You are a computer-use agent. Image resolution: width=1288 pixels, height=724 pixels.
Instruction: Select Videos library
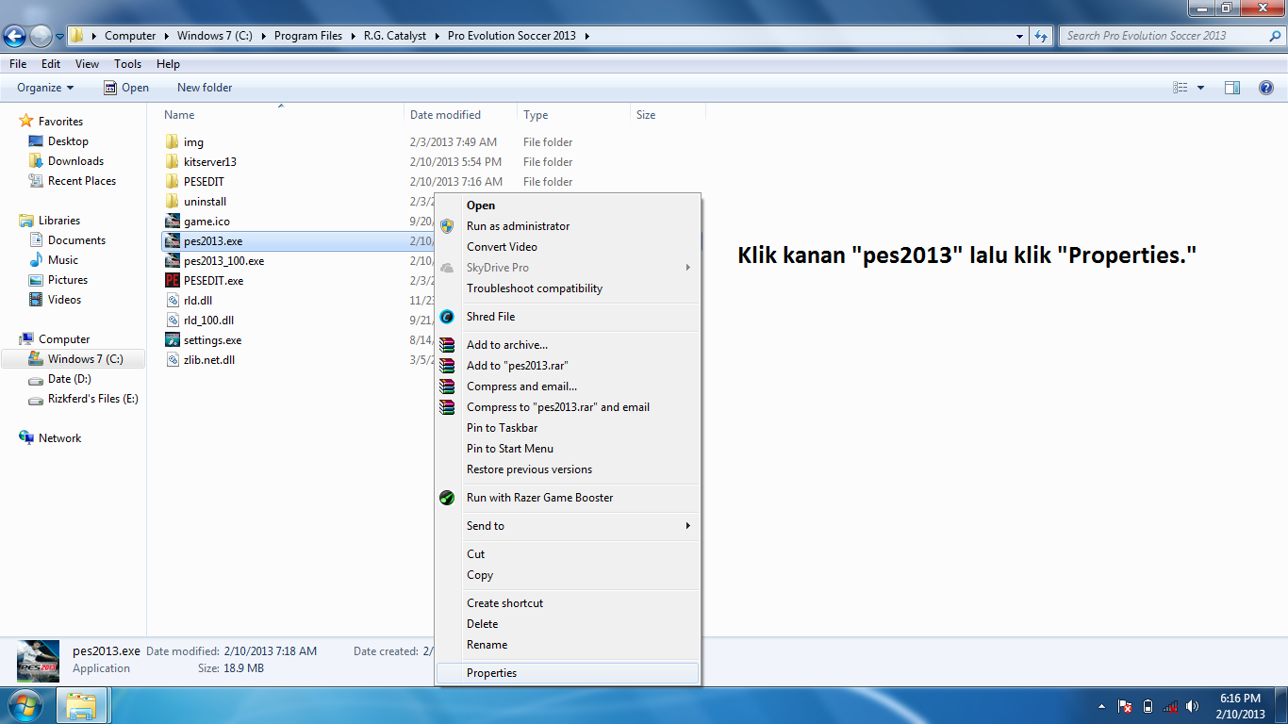point(65,300)
